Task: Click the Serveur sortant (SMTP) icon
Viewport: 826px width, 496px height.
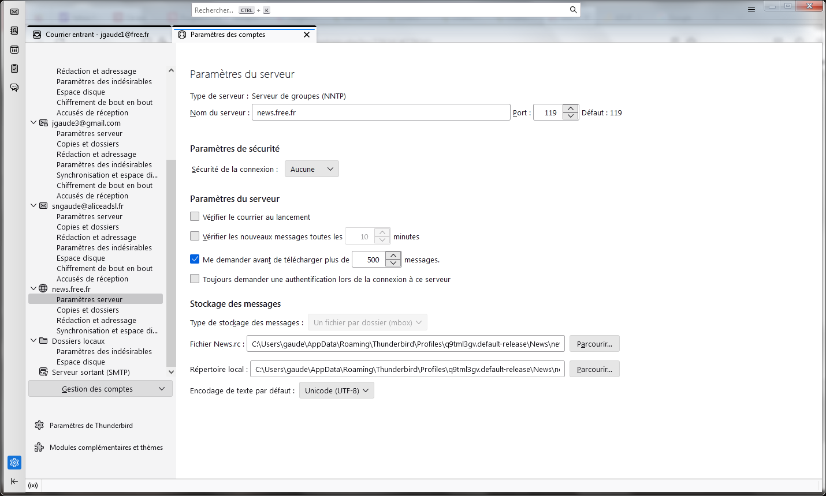Action: coord(43,372)
